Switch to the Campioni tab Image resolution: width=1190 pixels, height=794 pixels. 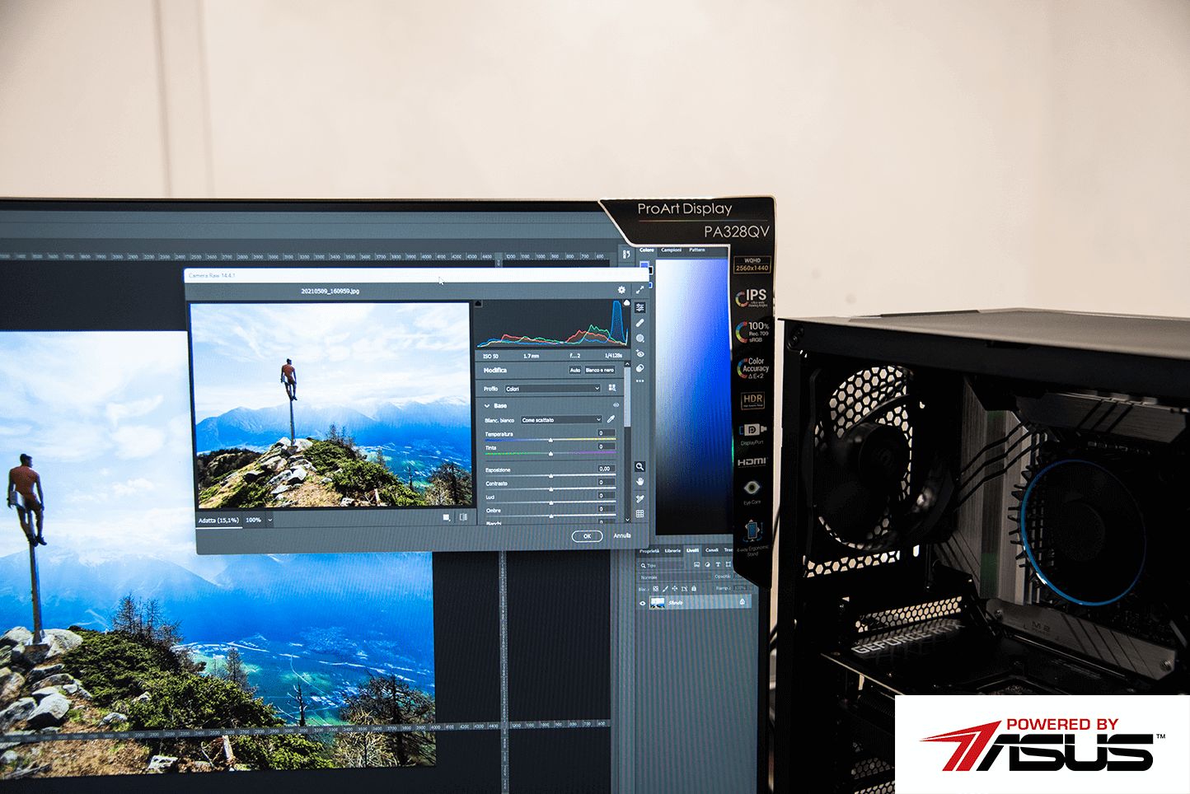[x=671, y=250]
